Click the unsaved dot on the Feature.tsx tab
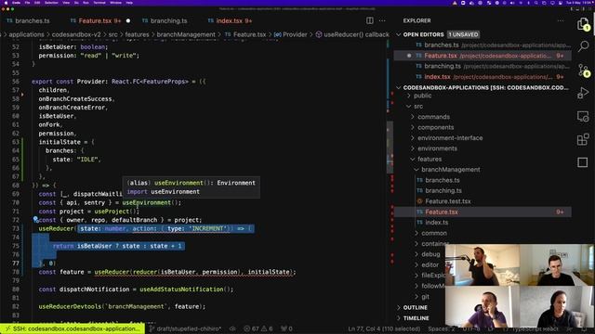The height and width of the screenshot is (334, 595). tap(128, 20)
